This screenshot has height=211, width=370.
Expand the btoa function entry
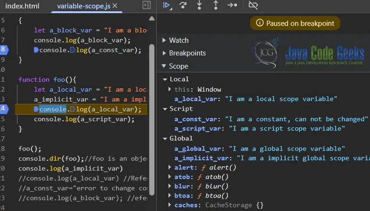click(169, 195)
